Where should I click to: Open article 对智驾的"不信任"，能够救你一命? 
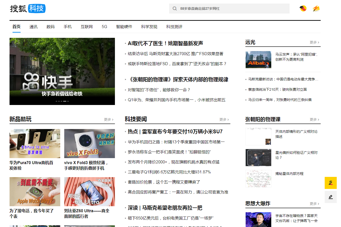tap(159, 90)
